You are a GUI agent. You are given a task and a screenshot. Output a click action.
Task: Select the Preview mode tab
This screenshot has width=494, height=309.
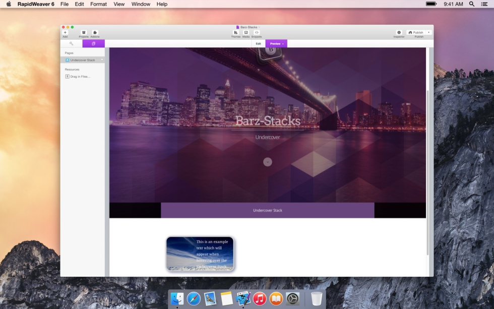pyautogui.click(x=276, y=44)
